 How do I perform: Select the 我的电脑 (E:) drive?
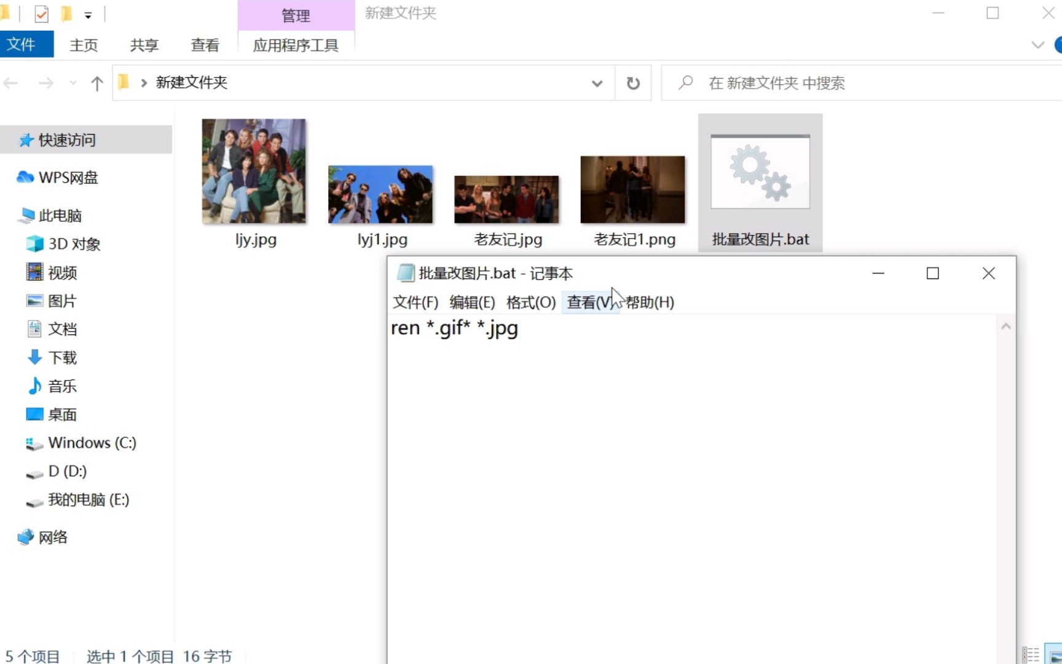point(88,500)
